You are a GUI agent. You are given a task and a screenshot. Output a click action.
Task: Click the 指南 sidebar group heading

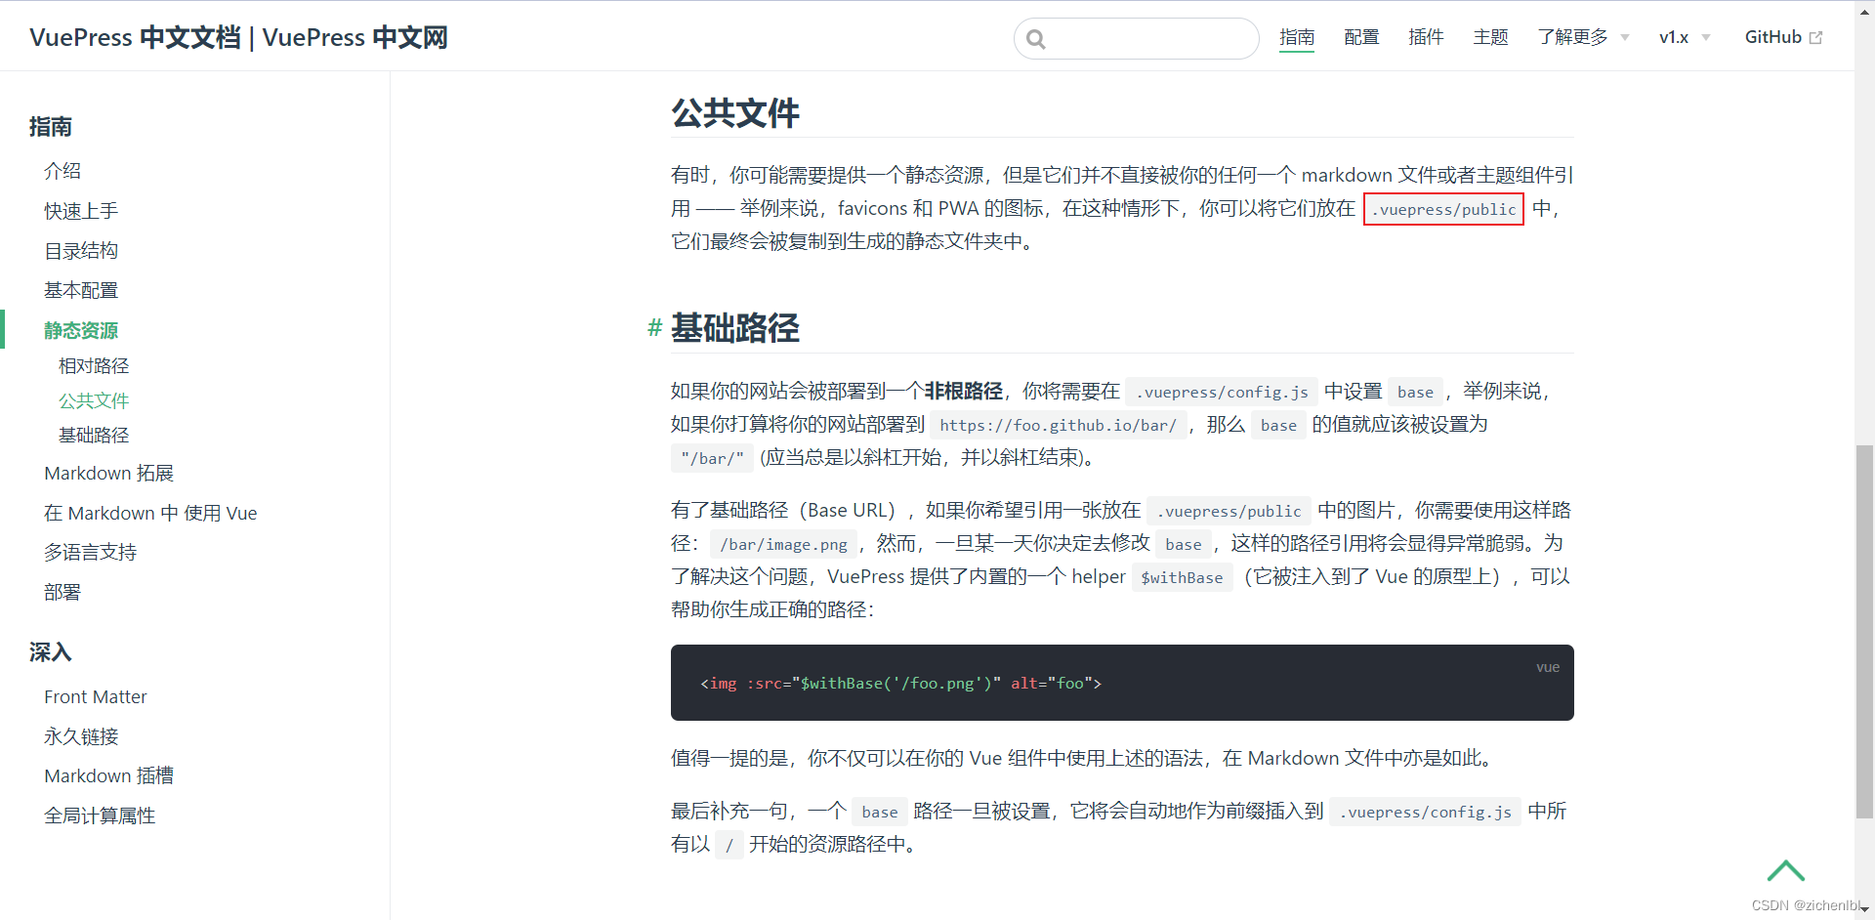[51, 127]
